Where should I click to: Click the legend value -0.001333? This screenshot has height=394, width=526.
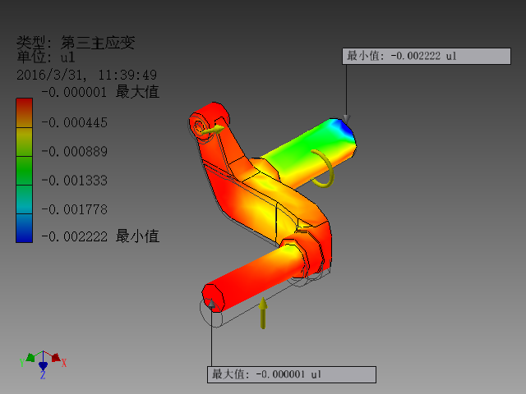pos(75,181)
